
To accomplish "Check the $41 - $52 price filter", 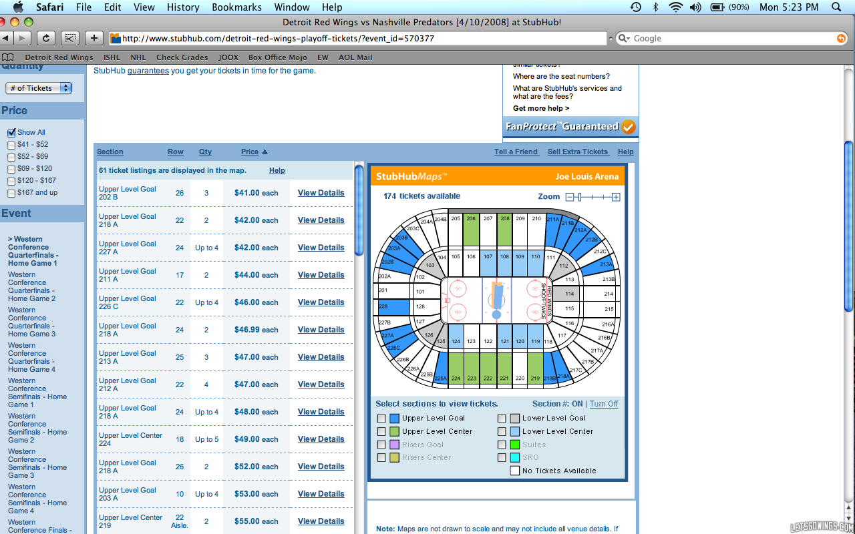I will (11, 145).
